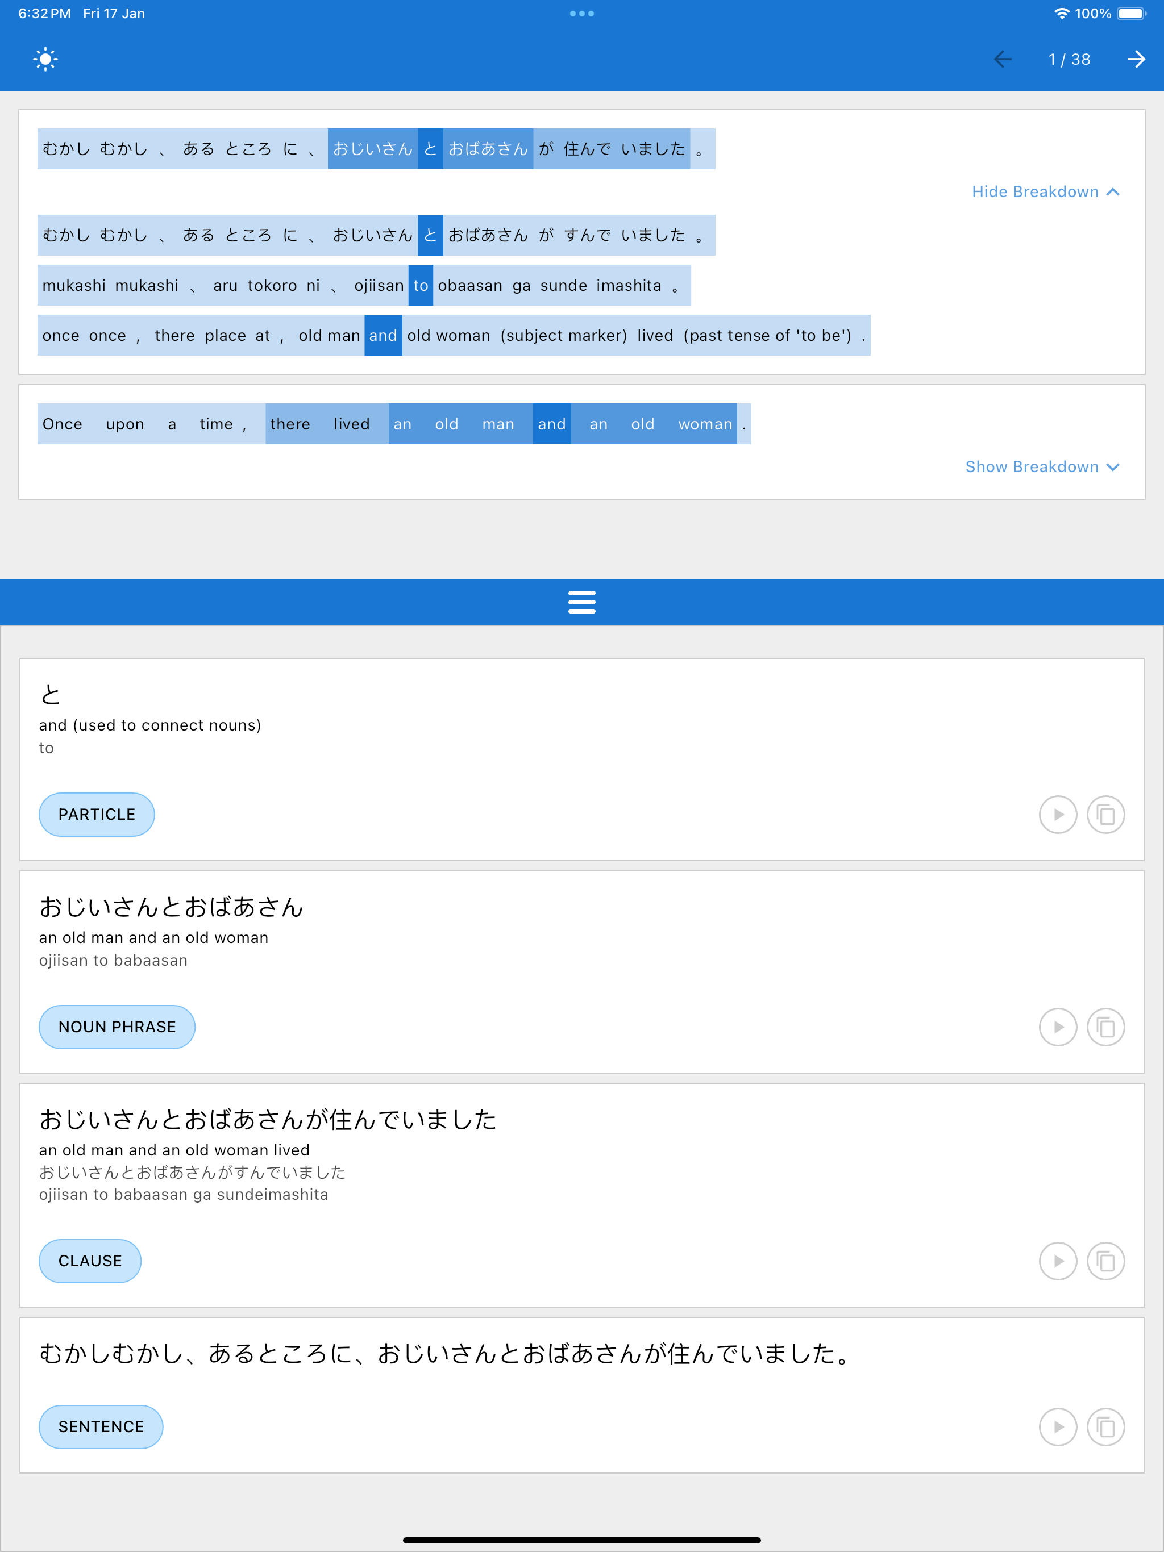Tap the CLAUSE tag chip
The width and height of the screenshot is (1164, 1552).
pyautogui.click(x=90, y=1261)
